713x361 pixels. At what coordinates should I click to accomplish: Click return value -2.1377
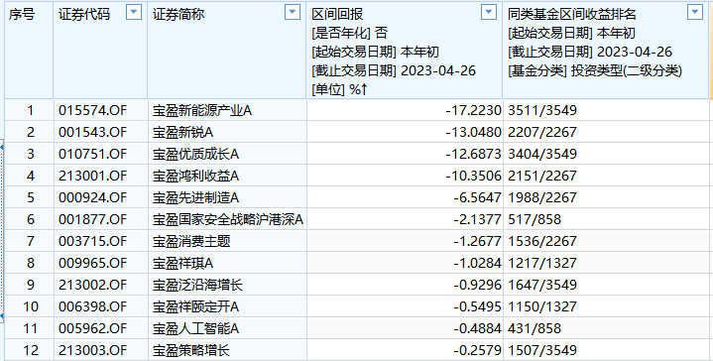click(477, 219)
